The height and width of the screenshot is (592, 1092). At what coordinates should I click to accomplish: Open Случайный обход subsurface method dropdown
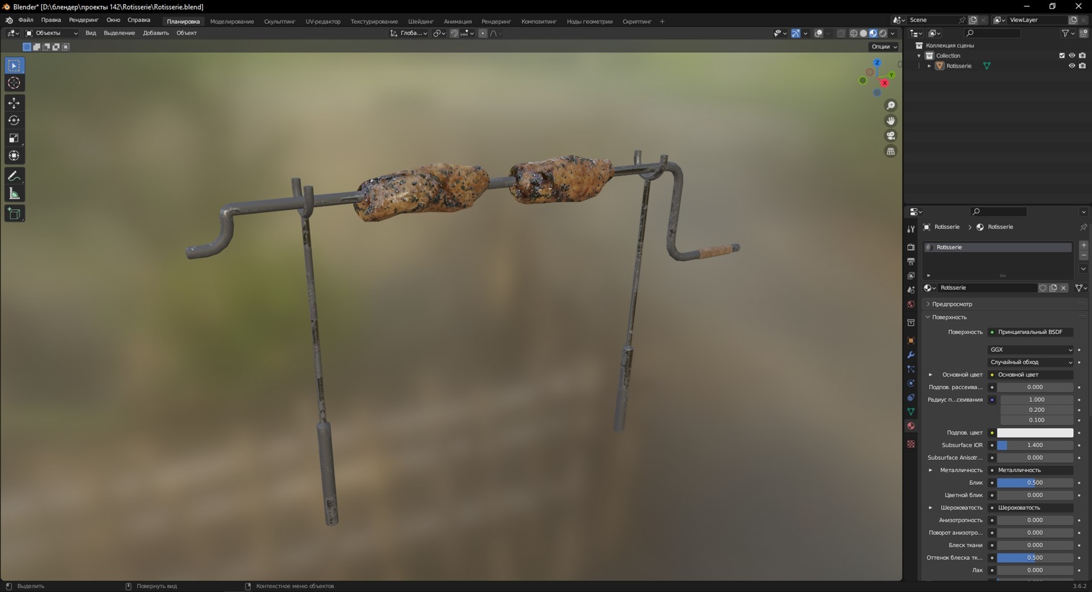[x=1031, y=362]
